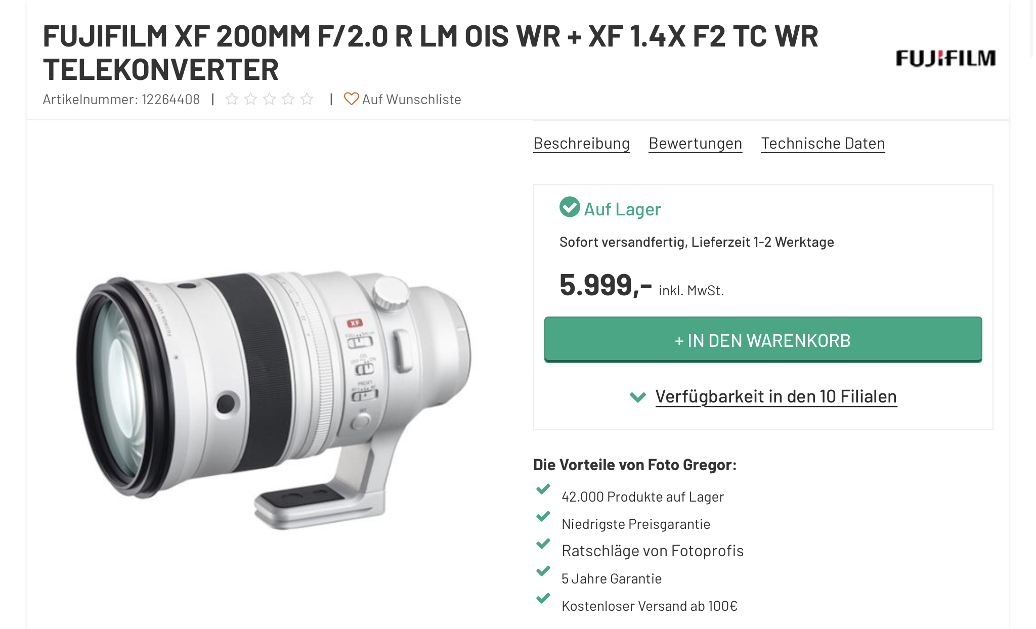
Task: Click the heart wishlist icon
Action: coord(351,99)
